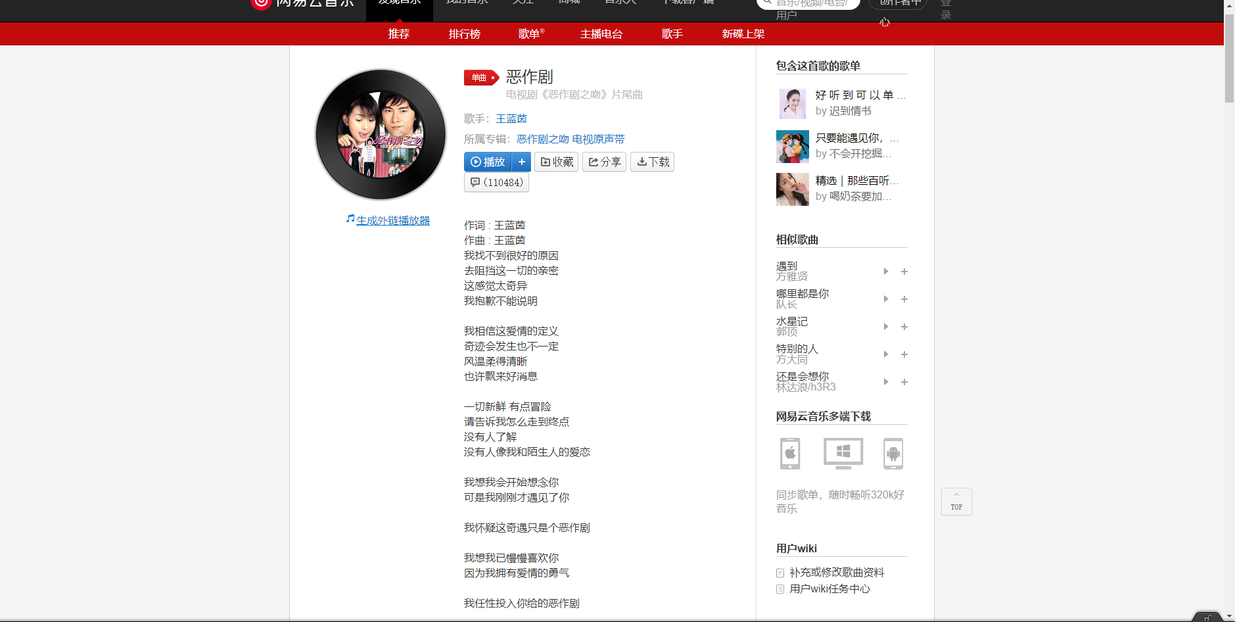Share the song via 分享
This screenshot has width=1235, height=622.
click(x=604, y=162)
